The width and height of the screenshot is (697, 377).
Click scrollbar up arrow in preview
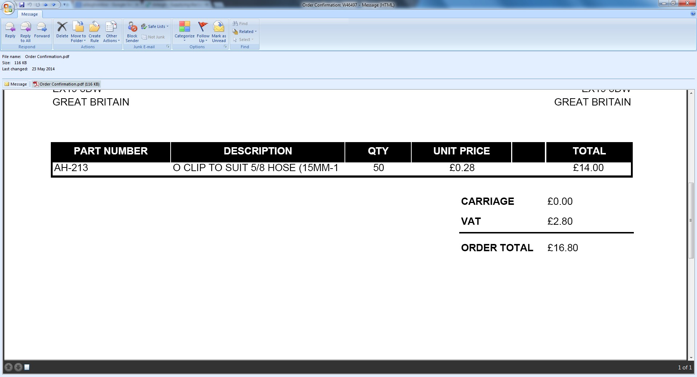point(691,93)
